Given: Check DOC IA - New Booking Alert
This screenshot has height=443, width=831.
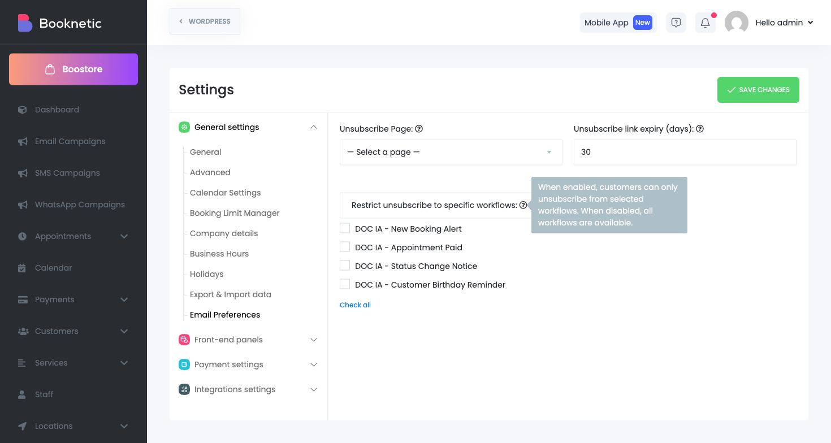Looking at the screenshot, I should point(345,228).
